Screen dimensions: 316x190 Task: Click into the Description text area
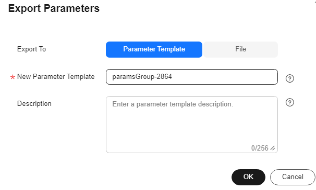click(192, 125)
